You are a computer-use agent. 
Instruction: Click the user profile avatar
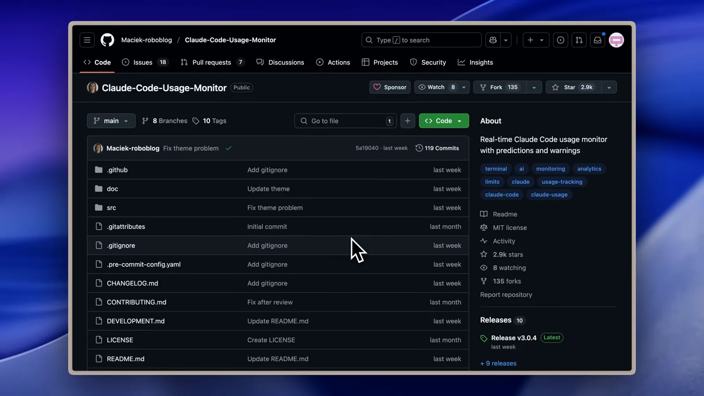tap(616, 40)
